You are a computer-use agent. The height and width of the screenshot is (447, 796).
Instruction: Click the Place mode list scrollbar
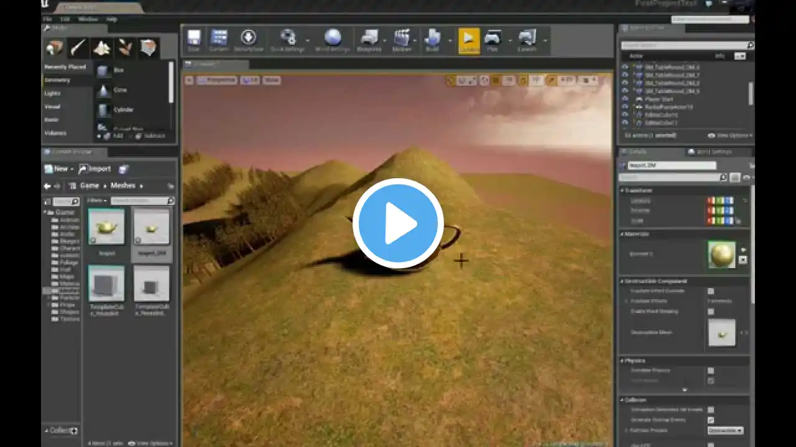click(x=171, y=82)
